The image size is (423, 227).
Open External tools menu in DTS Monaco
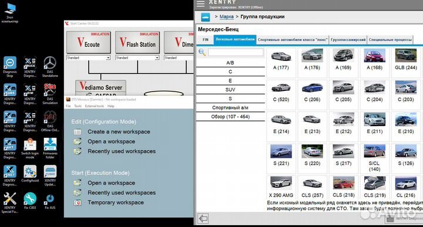[x=95, y=106]
